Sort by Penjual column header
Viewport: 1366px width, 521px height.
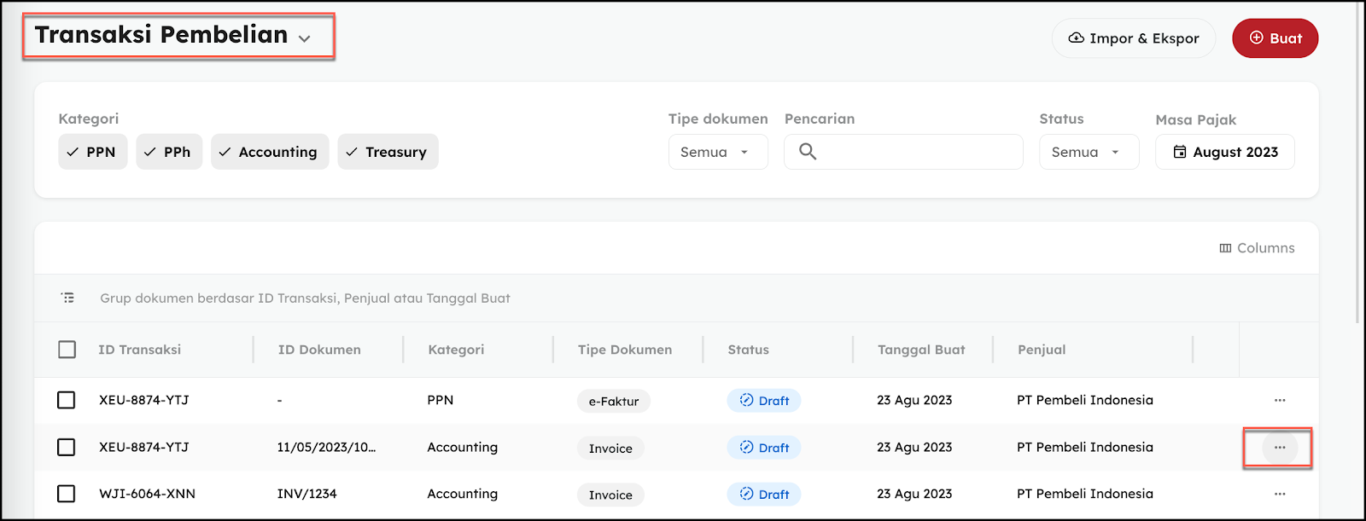pyautogui.click(x=1042, y=350)
